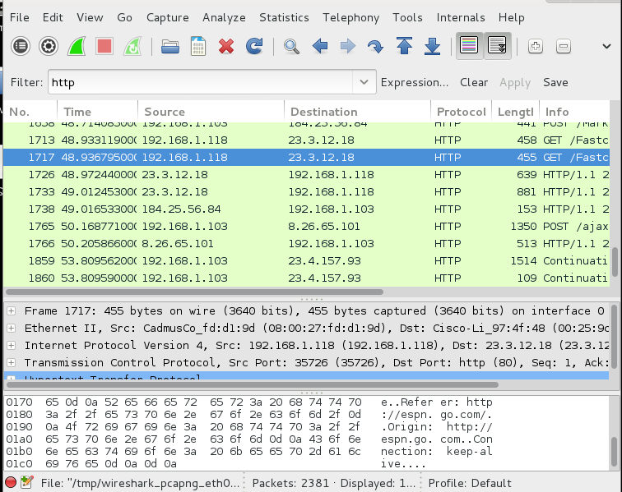Open the filter history dropdown arrow
Screen dimensions: 622x492
364,82
